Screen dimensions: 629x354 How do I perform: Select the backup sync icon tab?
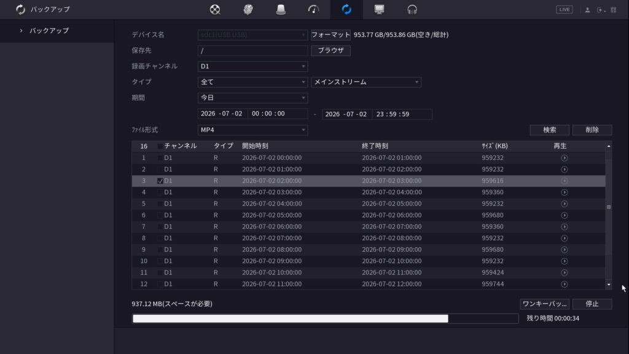pyautogui.click(x=346, y=9)
